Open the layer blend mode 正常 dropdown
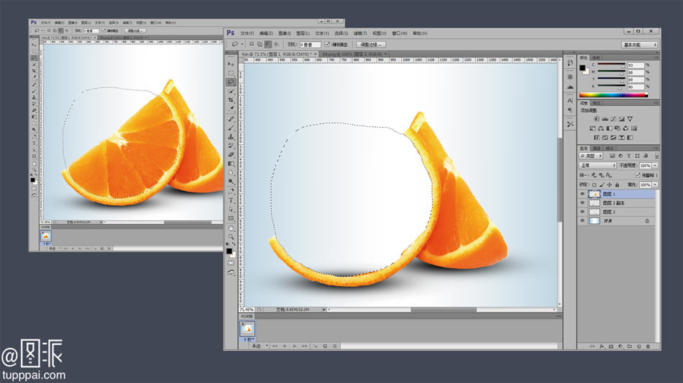The image size is (683, 383). pyautogui.click(x=598, y=165)
